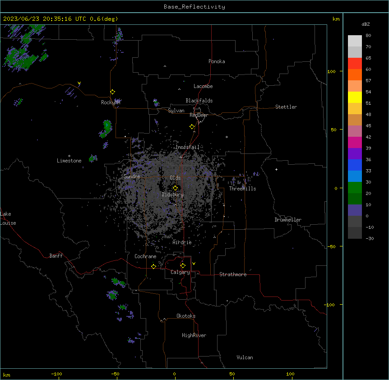Click the 80 dBZ legend value
The width and height of the screenshot is (389, 380).
click(368, 36)
